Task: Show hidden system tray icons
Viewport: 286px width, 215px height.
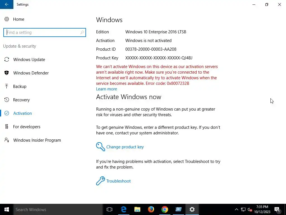Action: [236, 209]
